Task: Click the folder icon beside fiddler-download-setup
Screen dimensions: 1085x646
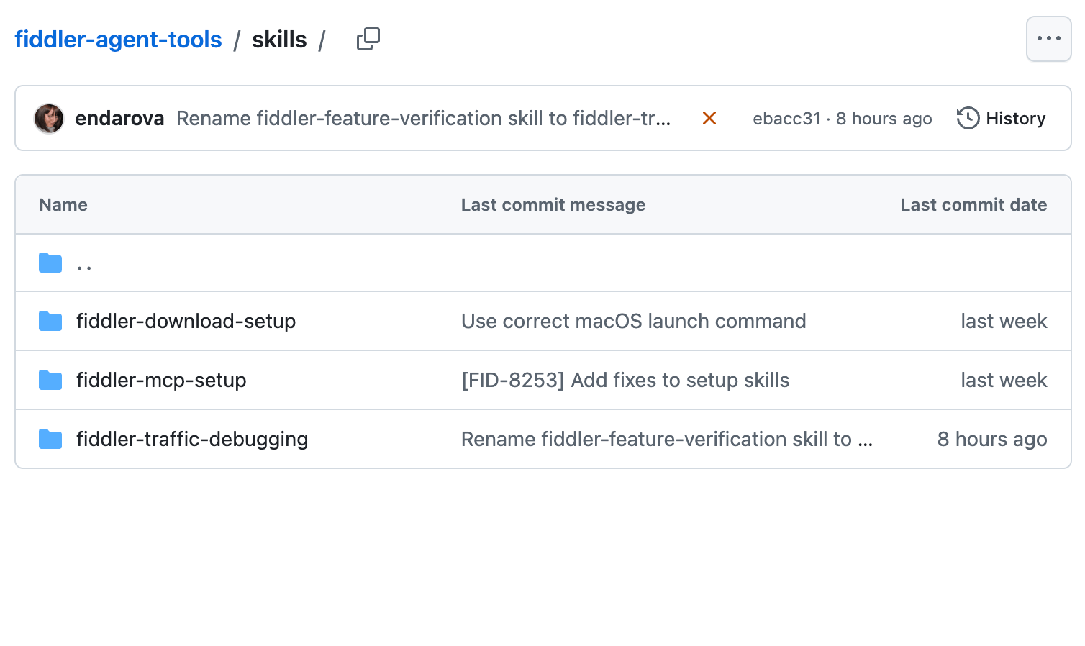Action: (50, 321)
